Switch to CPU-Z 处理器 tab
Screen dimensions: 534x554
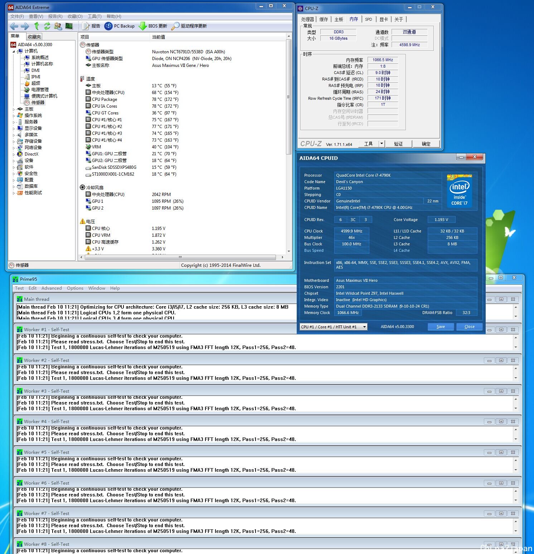tap(307, 19)
